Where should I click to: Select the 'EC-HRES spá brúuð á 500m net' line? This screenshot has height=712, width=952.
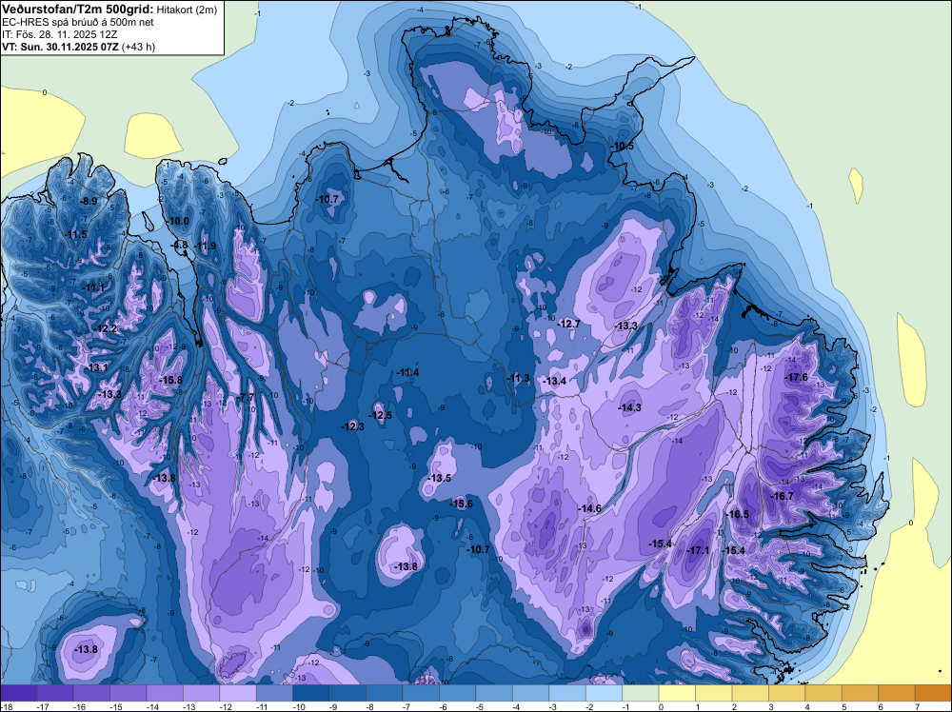78,22
